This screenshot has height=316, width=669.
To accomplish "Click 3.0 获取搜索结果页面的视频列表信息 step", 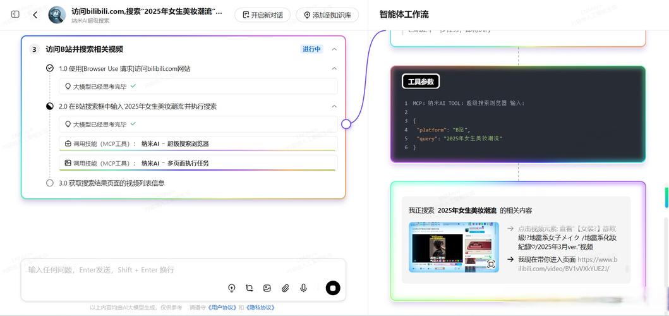I will click(111, 183).
